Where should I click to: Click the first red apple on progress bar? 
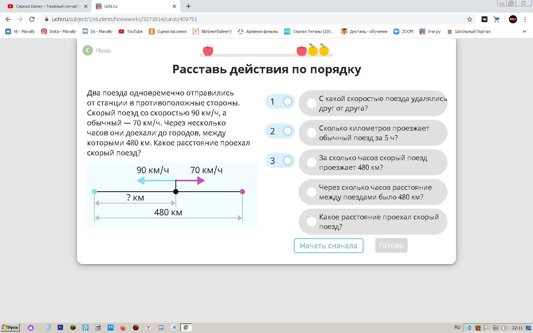(x=208, y=50)
